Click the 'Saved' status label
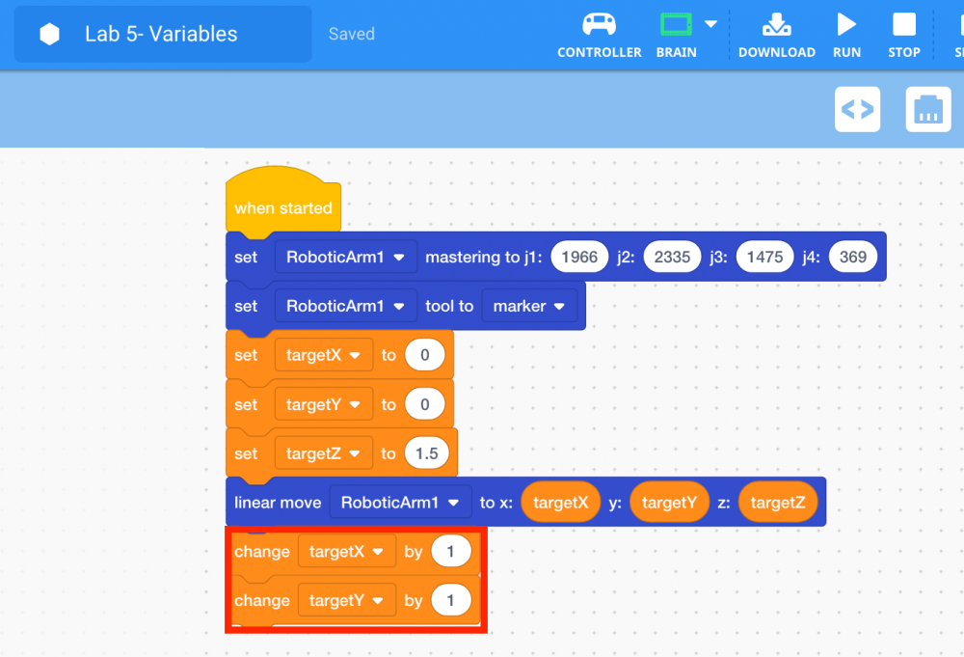This screenshot has height=657, width=964. (x=351, y=33)
